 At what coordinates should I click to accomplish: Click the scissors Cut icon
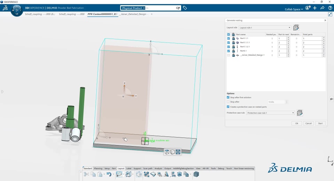click(86, 174)
